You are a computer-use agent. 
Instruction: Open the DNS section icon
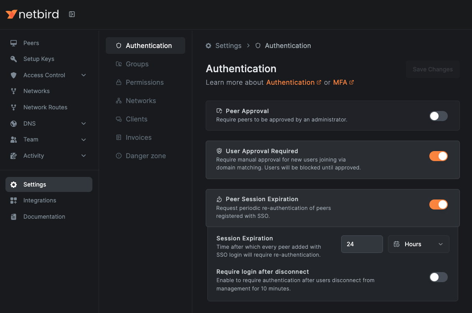click(14, 124)
